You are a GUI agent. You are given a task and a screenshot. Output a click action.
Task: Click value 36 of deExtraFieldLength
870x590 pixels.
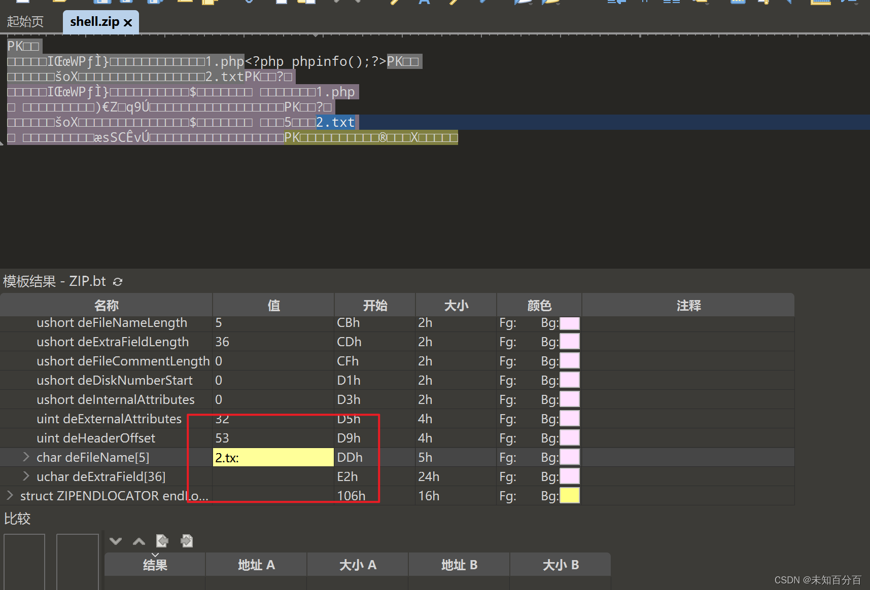(222, 342)
